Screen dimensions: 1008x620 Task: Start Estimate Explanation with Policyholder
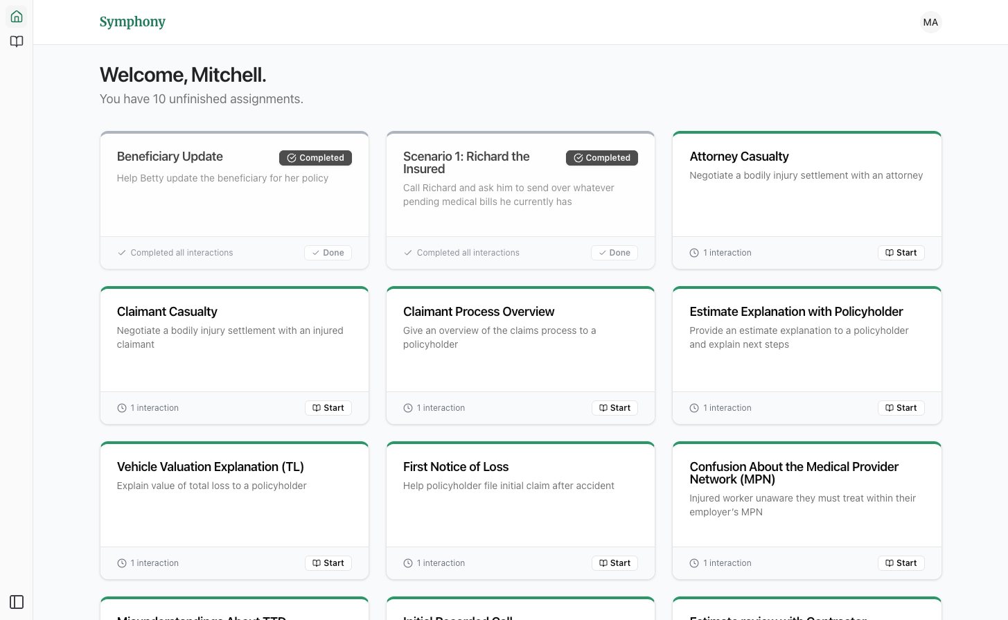click(901, 408)
